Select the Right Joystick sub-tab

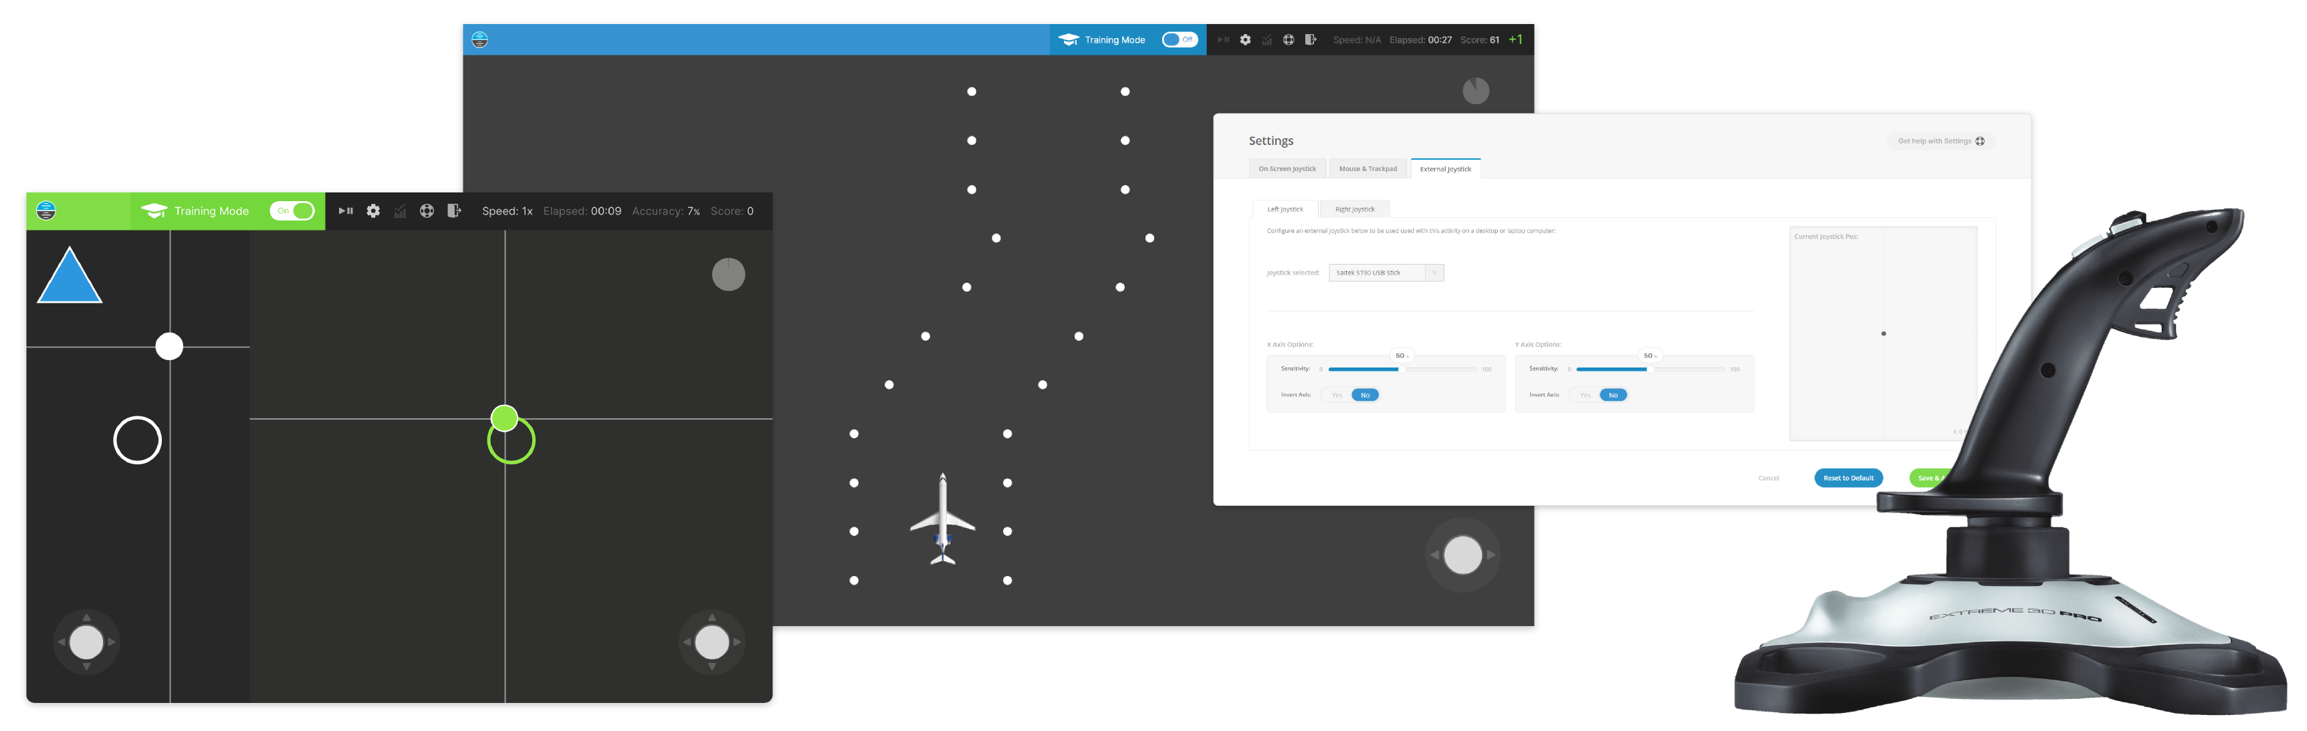pos(1354,209)
